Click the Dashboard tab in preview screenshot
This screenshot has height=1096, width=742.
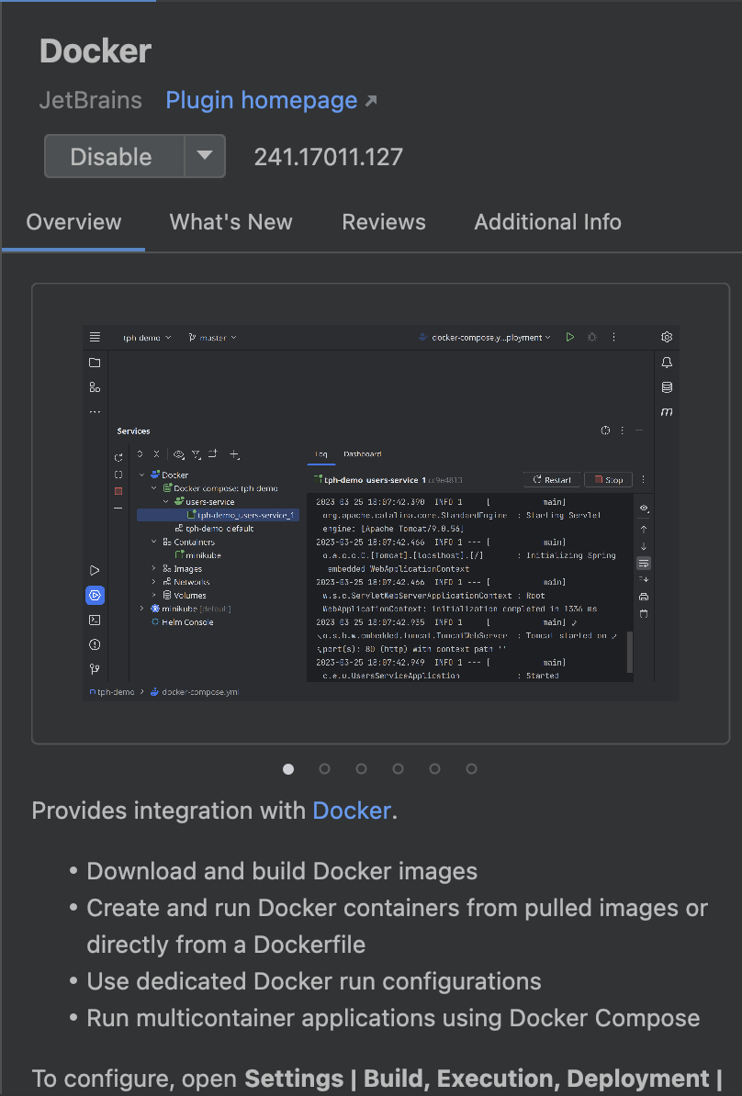362,454
